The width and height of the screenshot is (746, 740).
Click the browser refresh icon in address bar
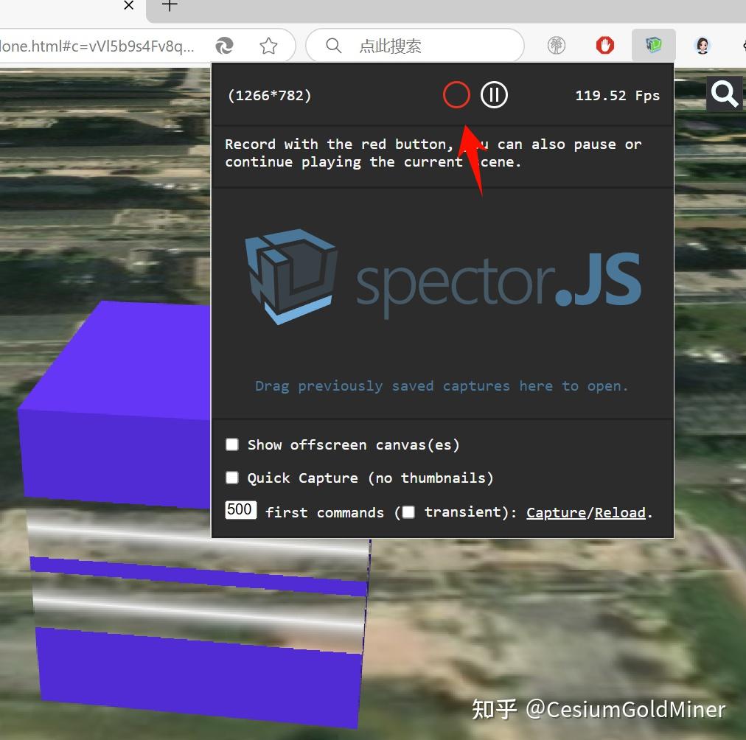[225, 45]
